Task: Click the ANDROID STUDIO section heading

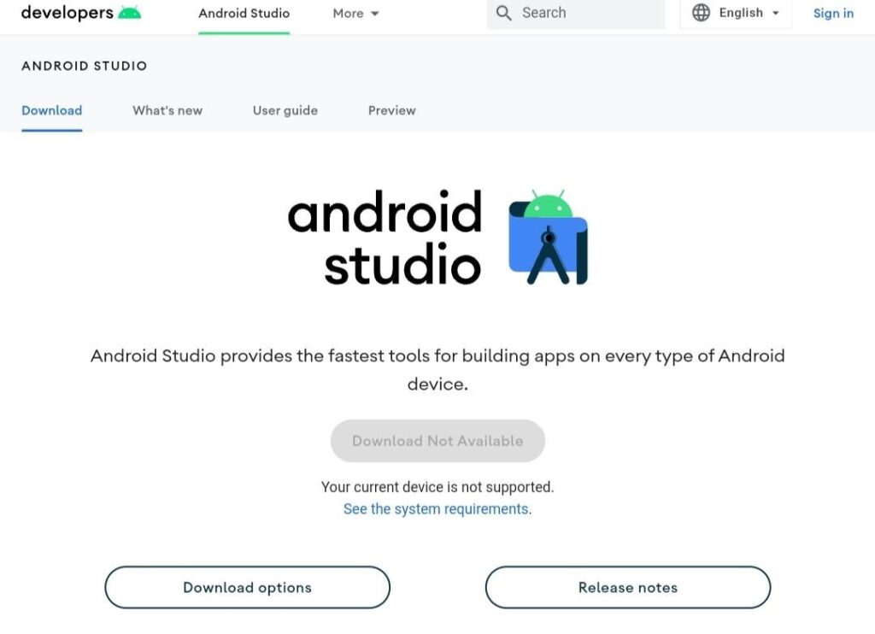Action: (x=84, y=66)
